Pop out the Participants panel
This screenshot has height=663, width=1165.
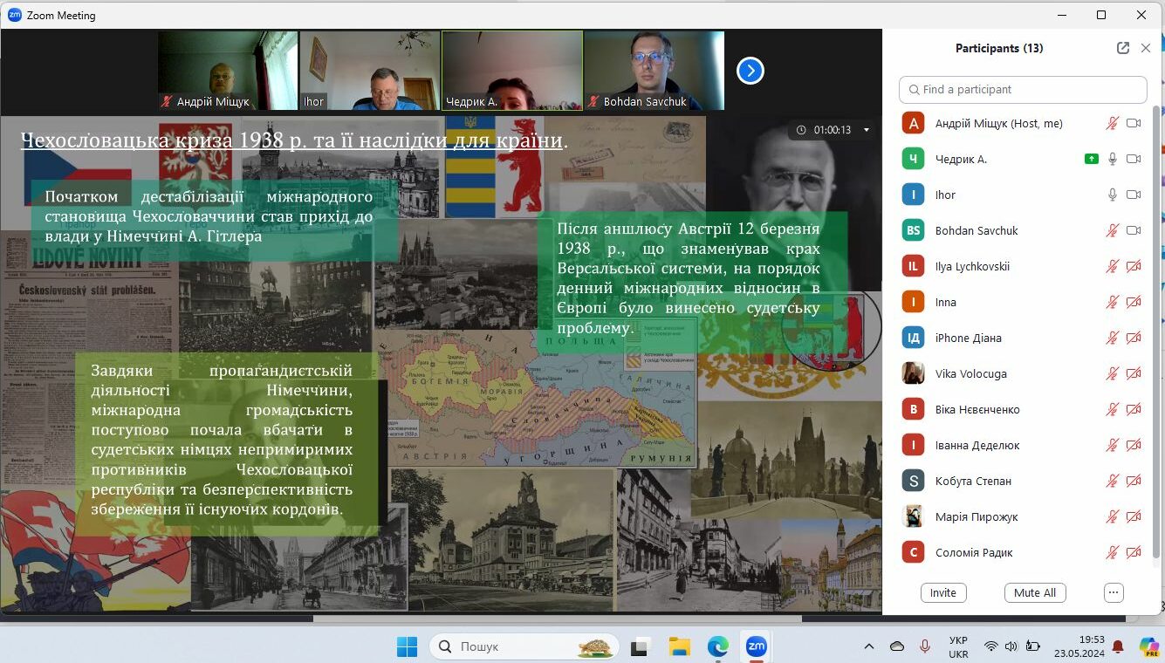(x=1123, y=49)
